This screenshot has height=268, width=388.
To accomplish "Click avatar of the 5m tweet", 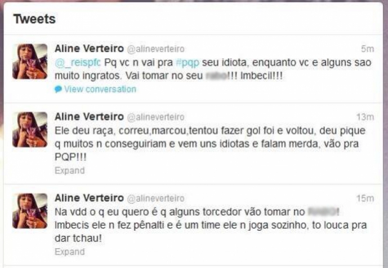I will coord(30,61).
